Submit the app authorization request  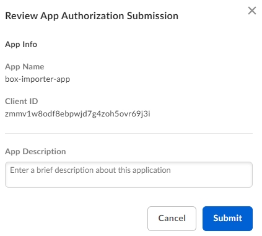227,219
